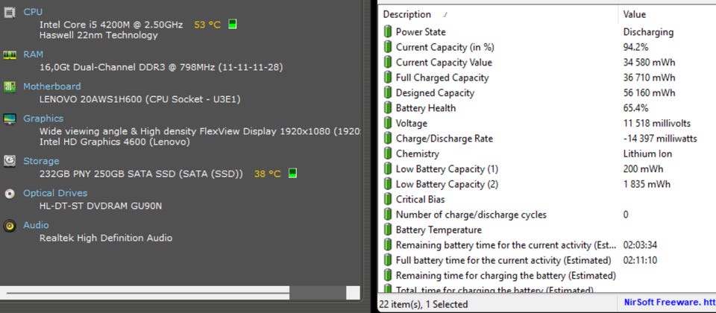Select the Power State row text
716x313 pixels.
(x=421, y=32)
